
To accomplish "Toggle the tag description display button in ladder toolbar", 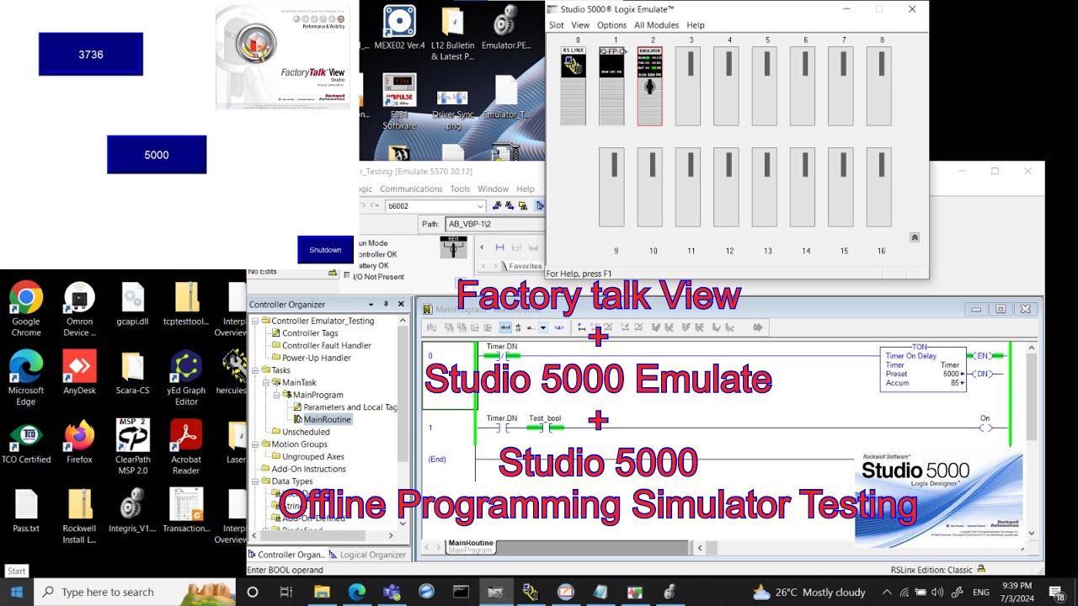I will click(x=505, y=327).
